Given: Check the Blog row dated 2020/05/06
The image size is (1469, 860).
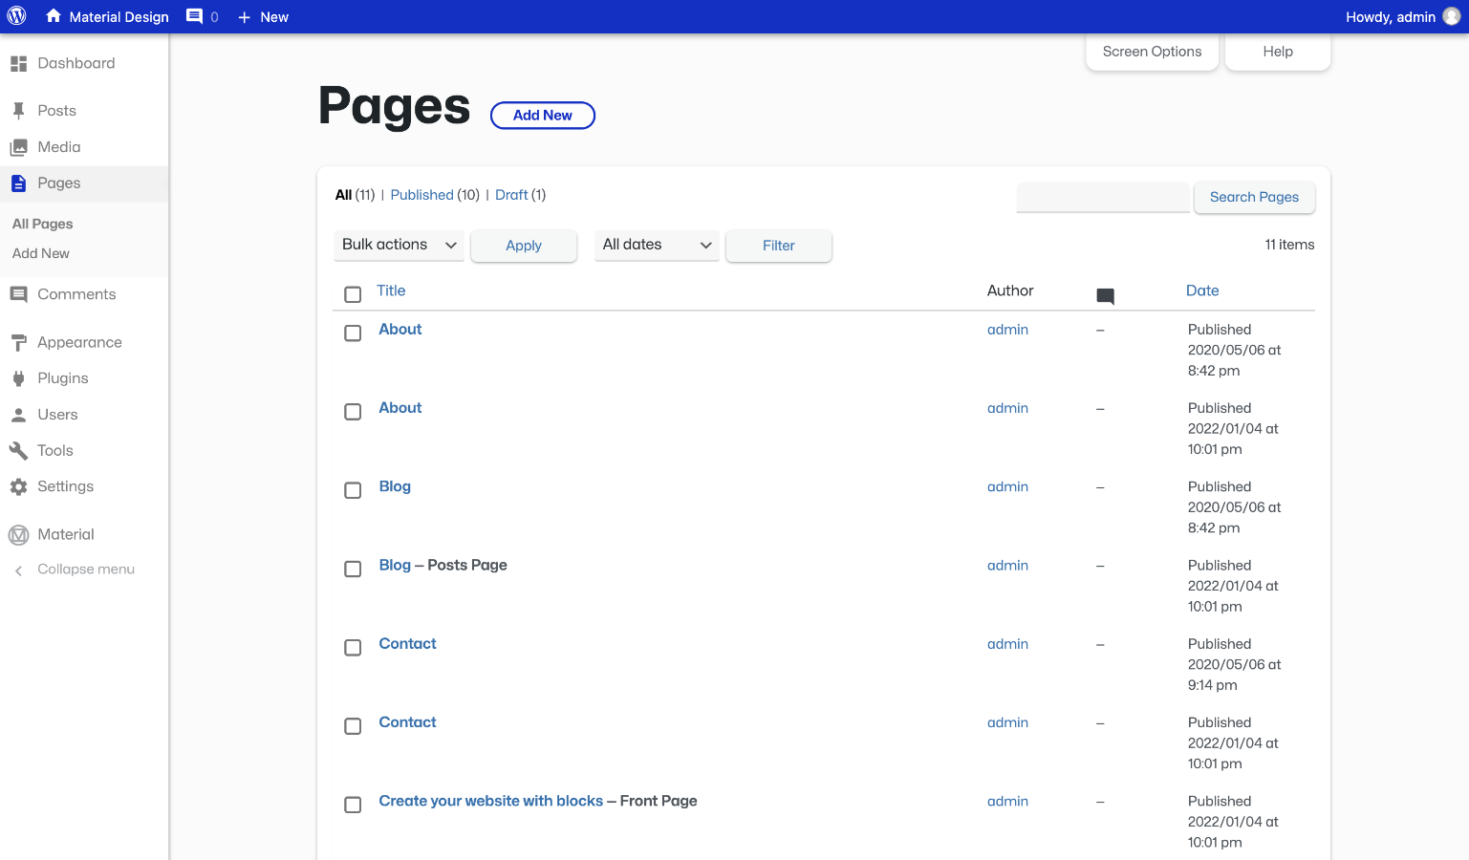Looking at the screenshot, I should 353,490.
